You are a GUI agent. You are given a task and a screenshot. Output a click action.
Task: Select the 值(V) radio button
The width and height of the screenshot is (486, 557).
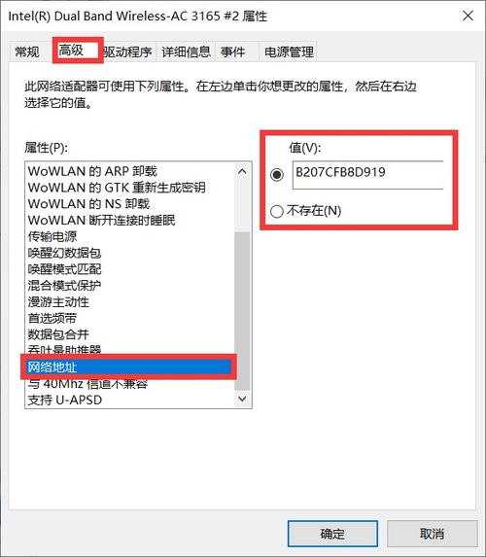pos(277,174)
